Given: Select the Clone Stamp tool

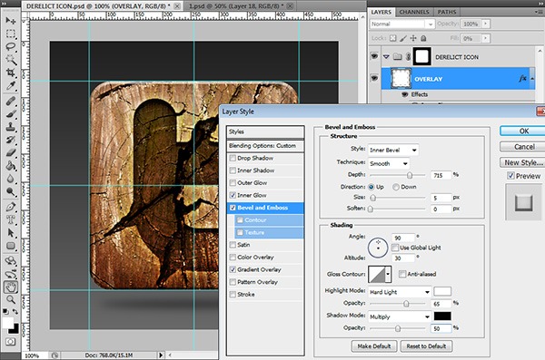Looking at the screenshot, I should tap(10, 127).
